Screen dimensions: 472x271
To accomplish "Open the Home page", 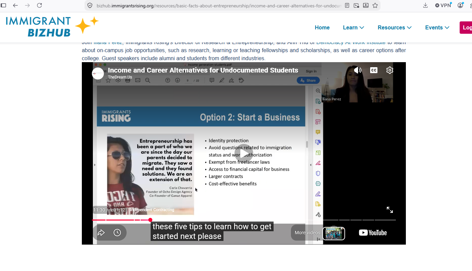I will 322,27.
